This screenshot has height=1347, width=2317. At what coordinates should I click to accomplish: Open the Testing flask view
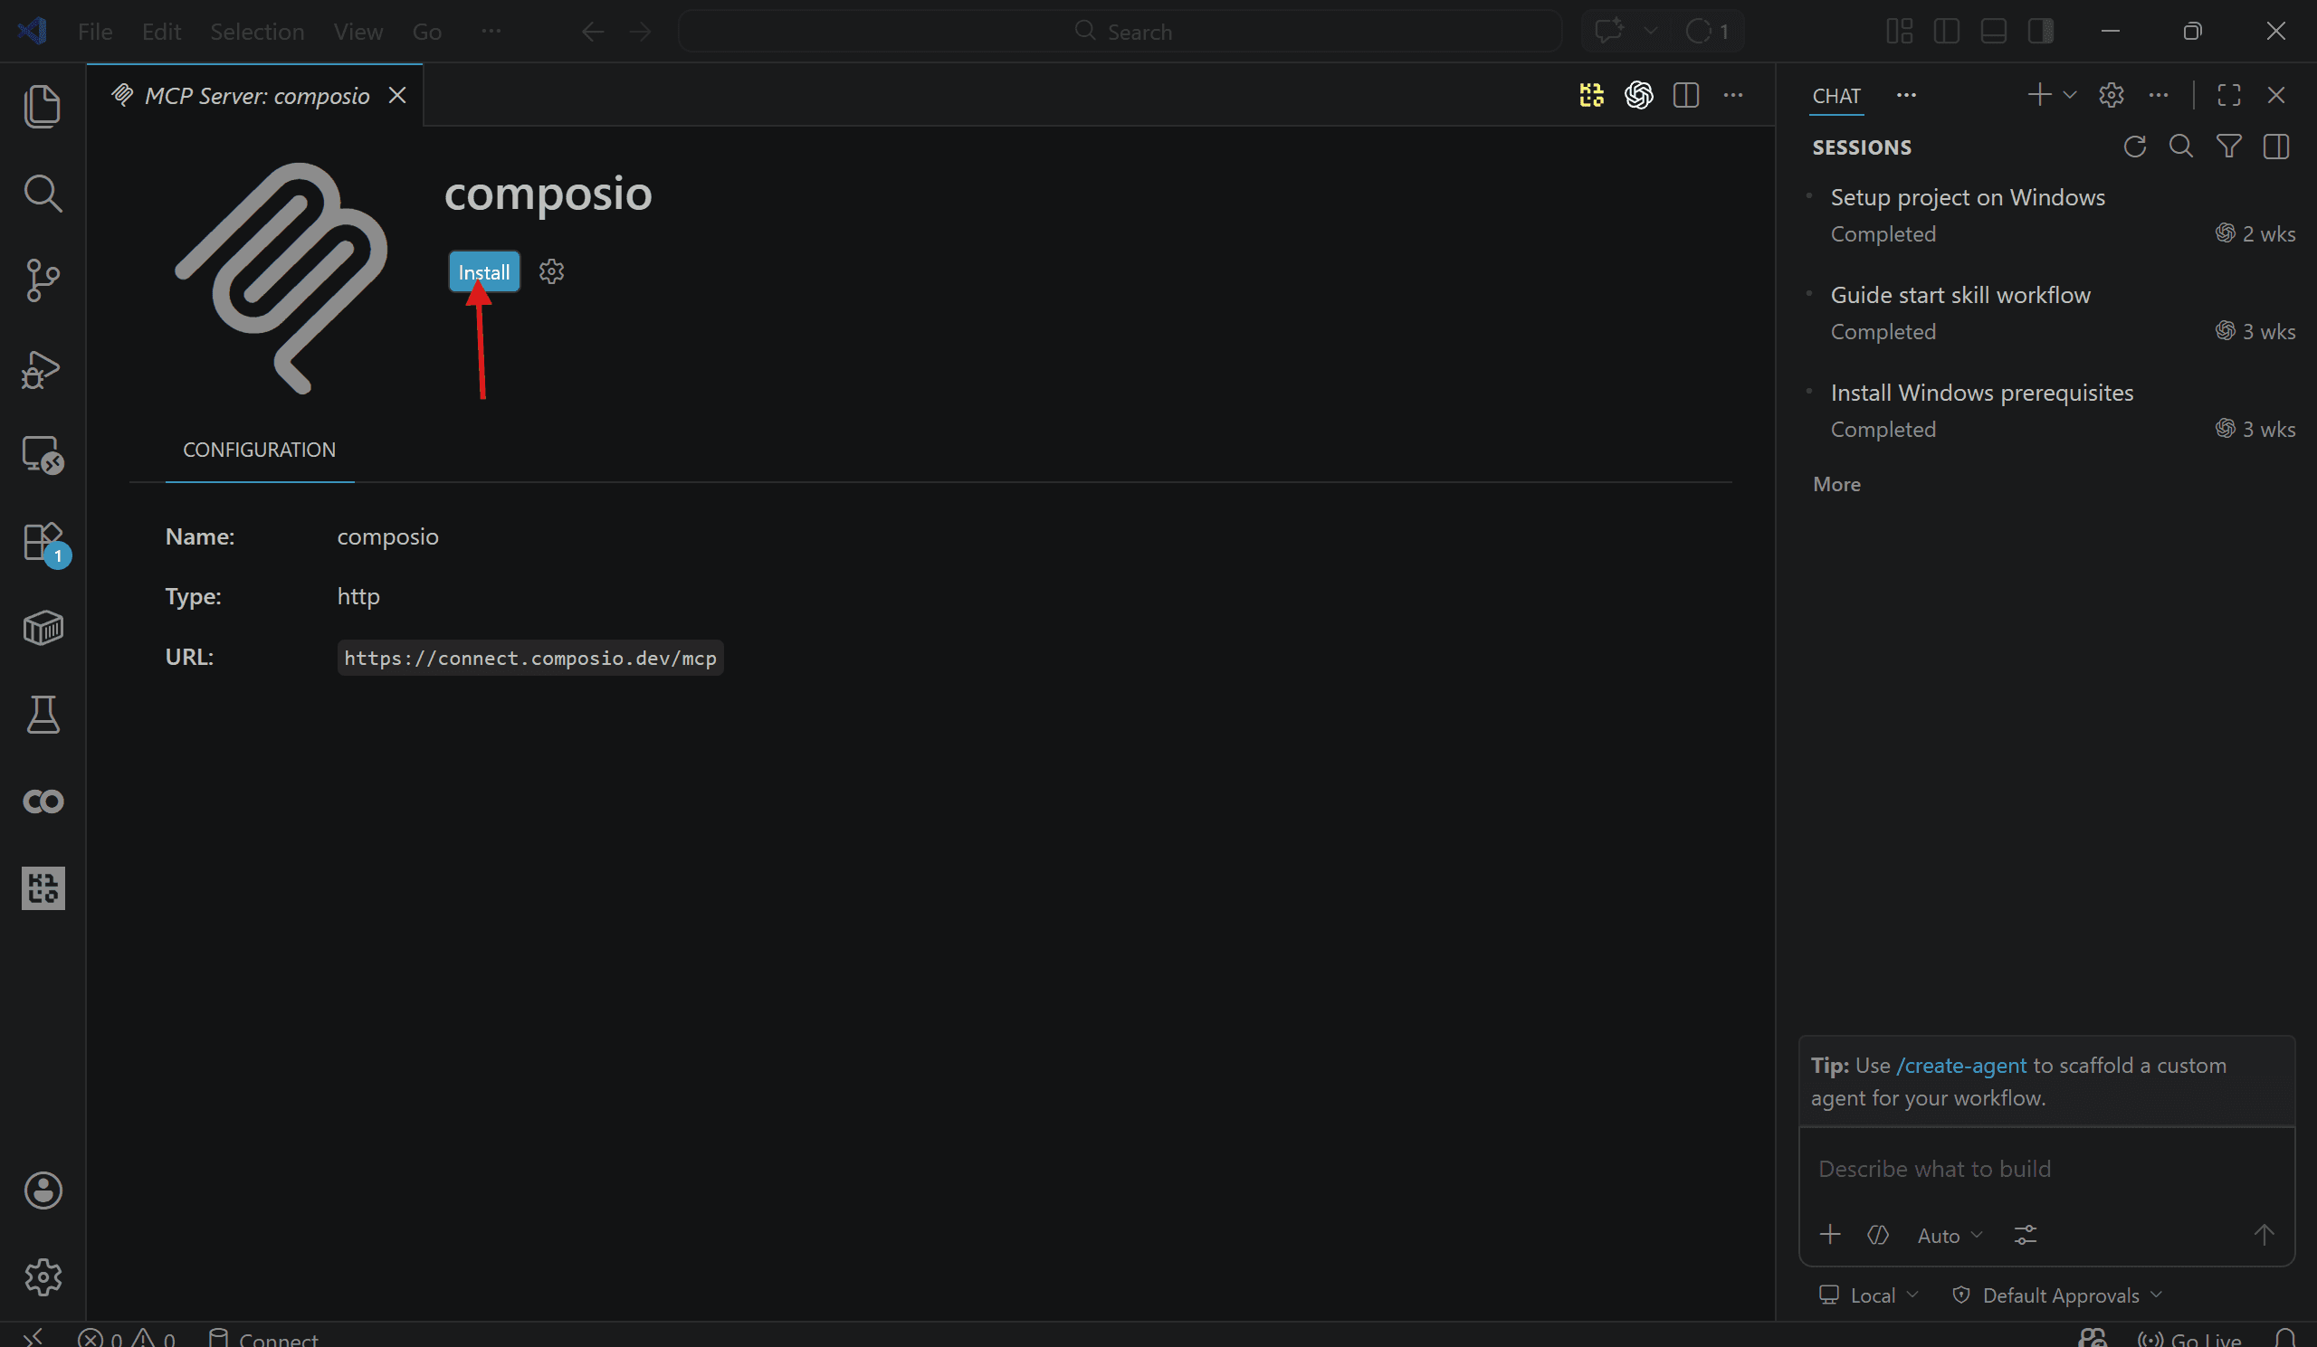tap(43, 715)
